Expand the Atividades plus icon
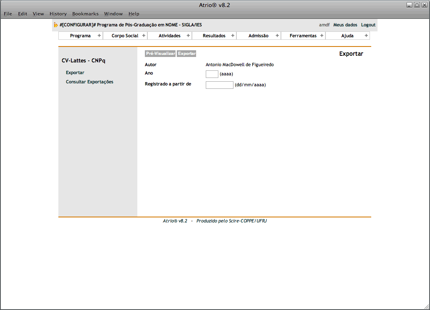The height and width of the screenshot is (310, 430). point(188,36)
